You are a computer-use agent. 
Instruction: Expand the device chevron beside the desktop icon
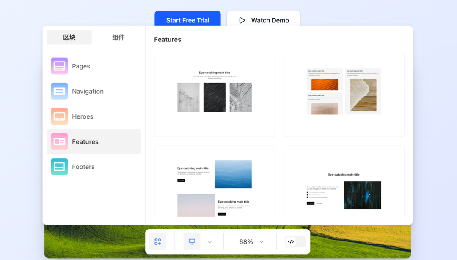coord(210,242)
